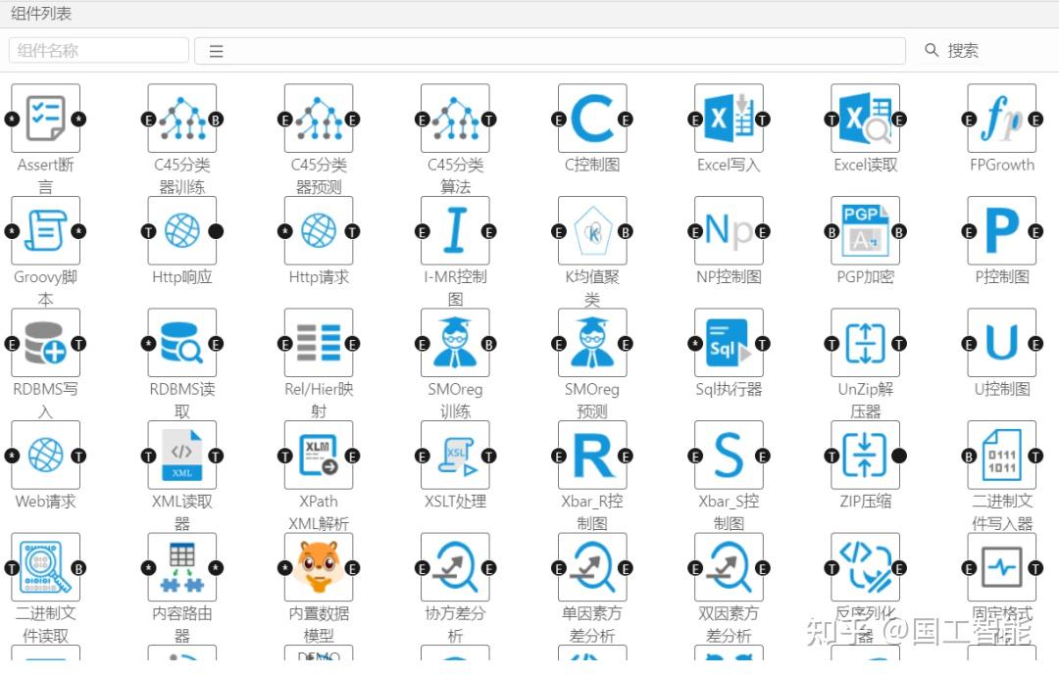Click the PGP加密 label text

865,276
